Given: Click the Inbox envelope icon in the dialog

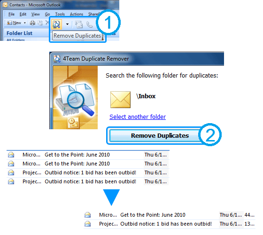Looking at the screenshot, I should click(120, 100).
